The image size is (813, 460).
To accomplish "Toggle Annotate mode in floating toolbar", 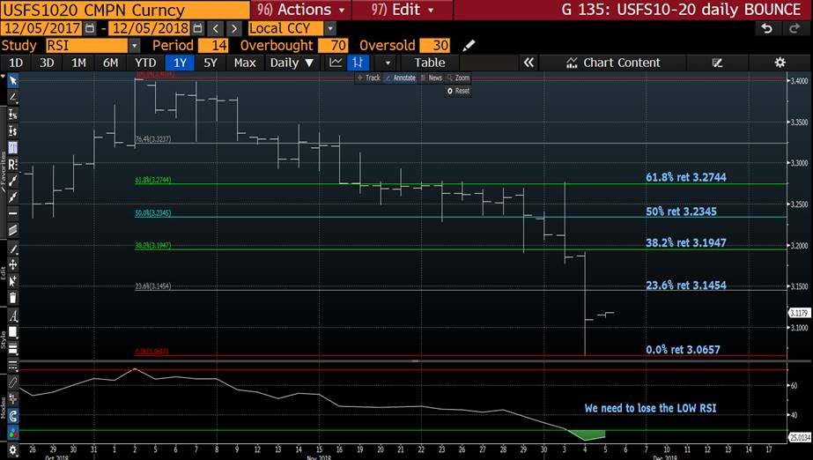I will [400, 78].
